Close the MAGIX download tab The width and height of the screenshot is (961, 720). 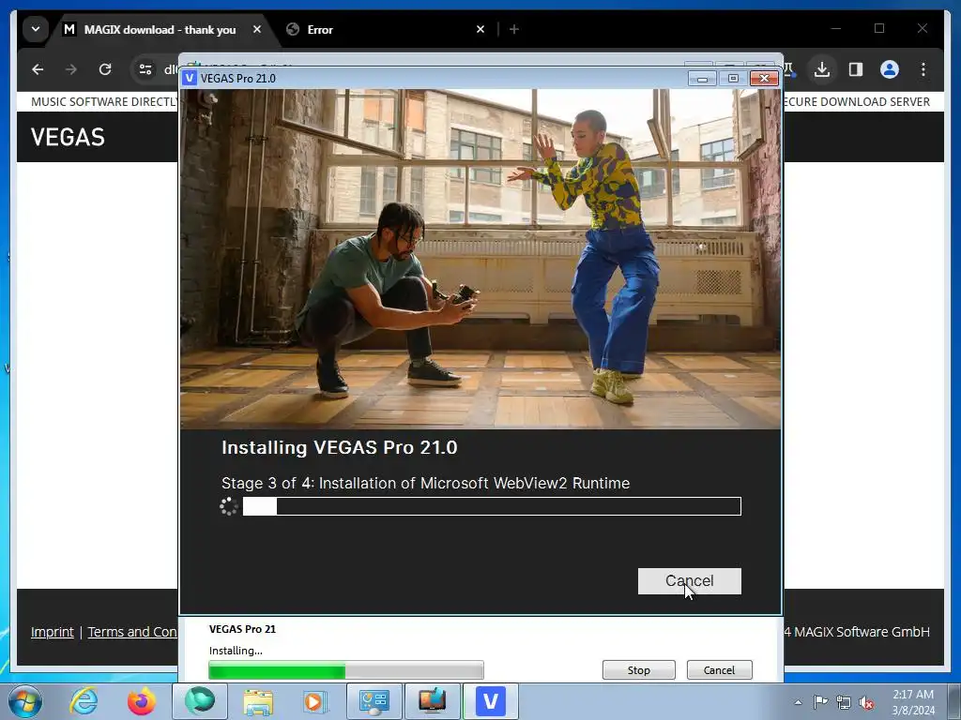(257, 29)
